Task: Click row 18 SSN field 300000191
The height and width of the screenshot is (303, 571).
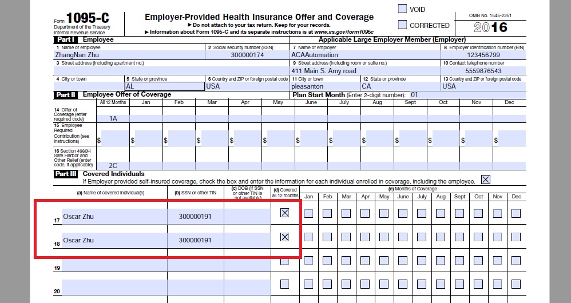Action: 195,240
